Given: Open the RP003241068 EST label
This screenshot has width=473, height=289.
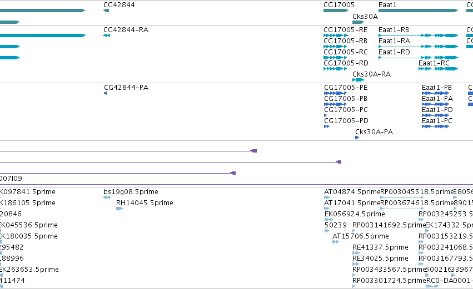Looking at the screenshot, I should coord(446,247).
